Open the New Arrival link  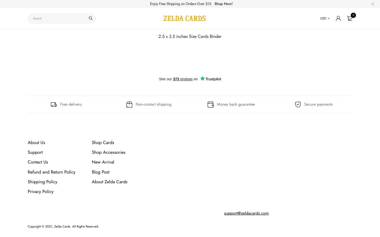[x=103, y=162]
